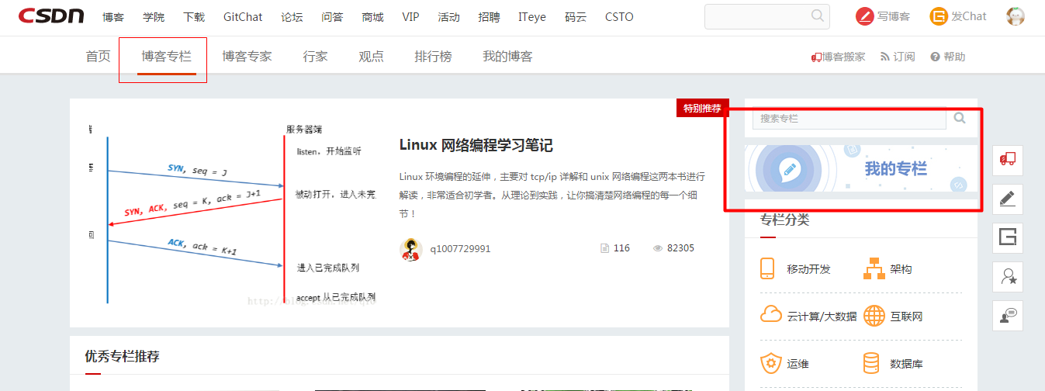Click the 数据库 database icon
Viewport: 1045px width, 391px height.
pos(872,363)
